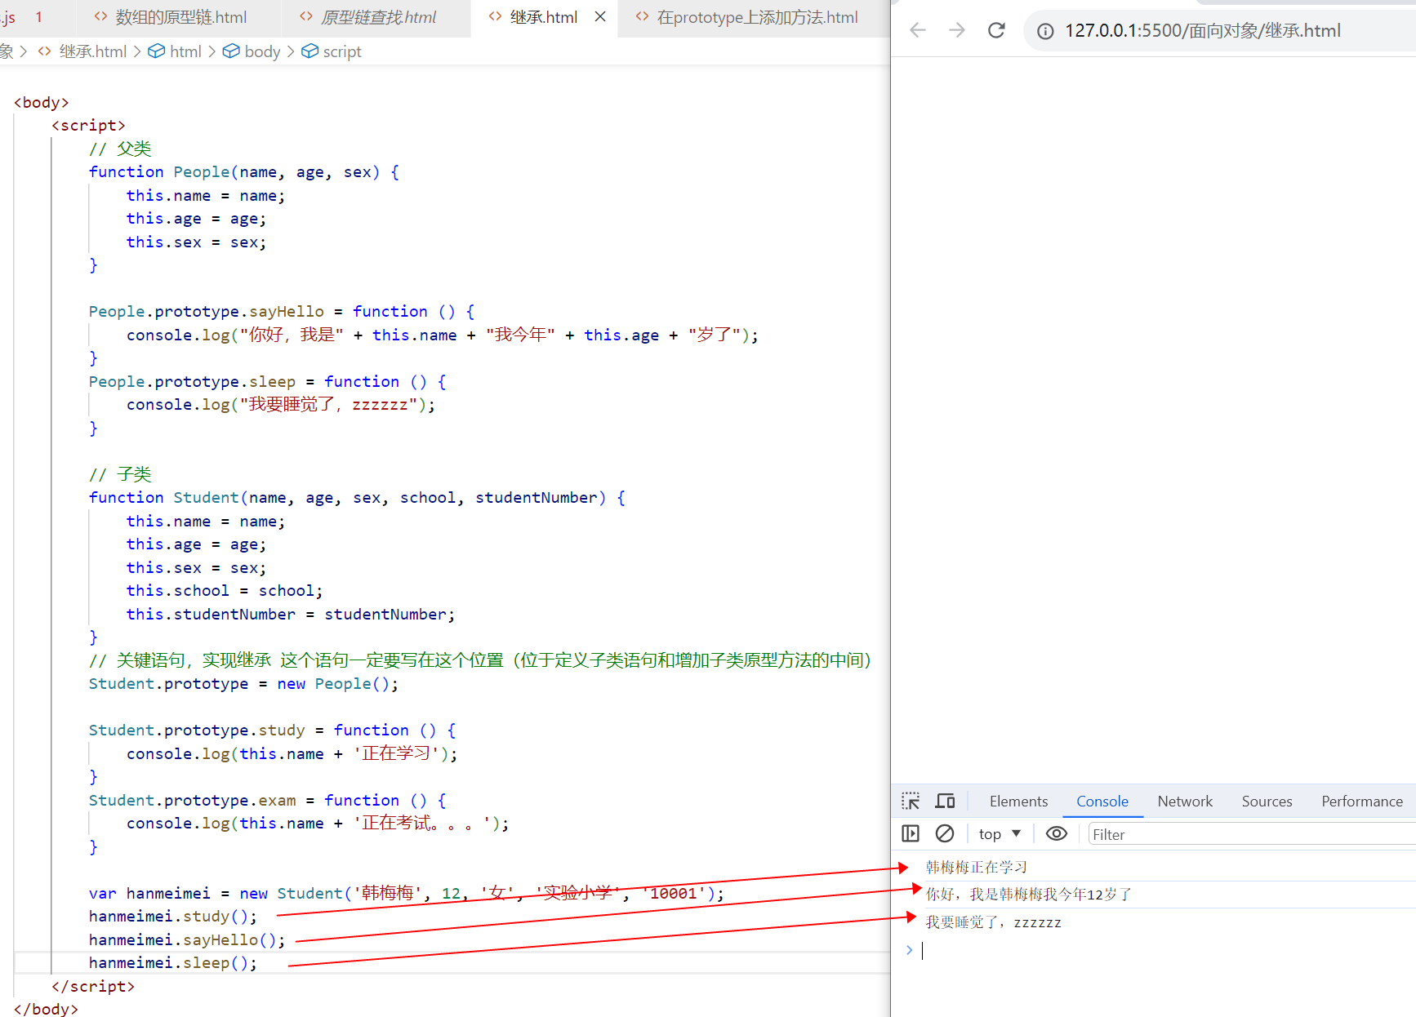Click the code line hanmeimei.sayHello();
The height and width of the screenshot is (1017, 1416).
(187, 940)
